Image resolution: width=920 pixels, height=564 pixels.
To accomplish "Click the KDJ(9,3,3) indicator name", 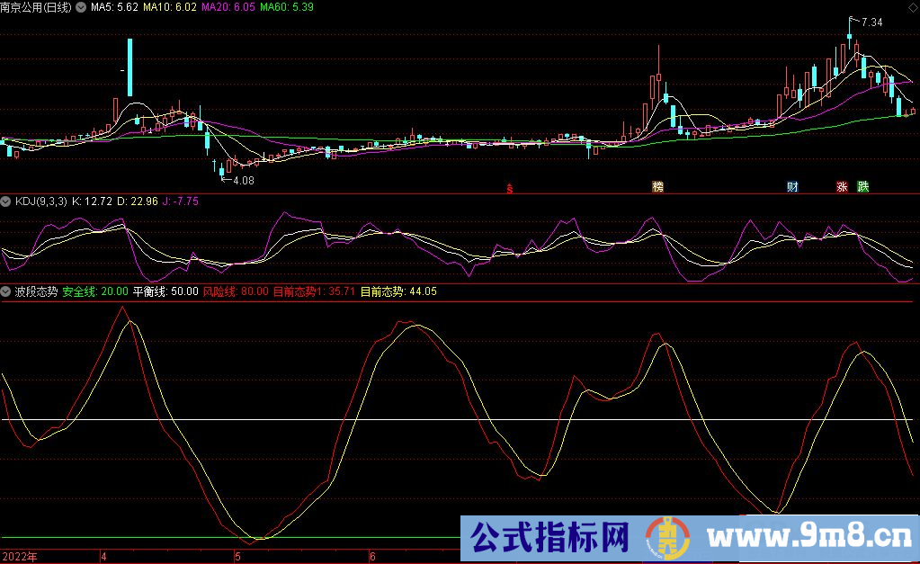I will (x=41, y=201).
